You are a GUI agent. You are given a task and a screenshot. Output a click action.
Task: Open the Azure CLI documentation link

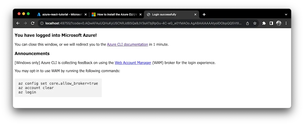(127, 45)
